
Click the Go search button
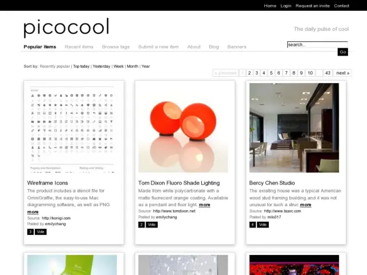(343, 52)
